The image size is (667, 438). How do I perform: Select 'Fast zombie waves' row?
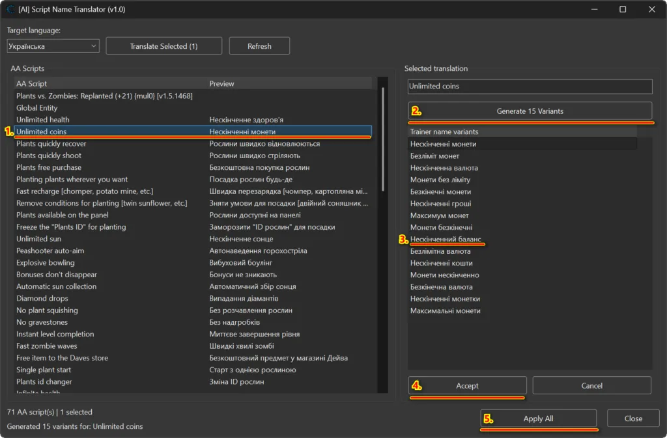(x=193, y=346)
